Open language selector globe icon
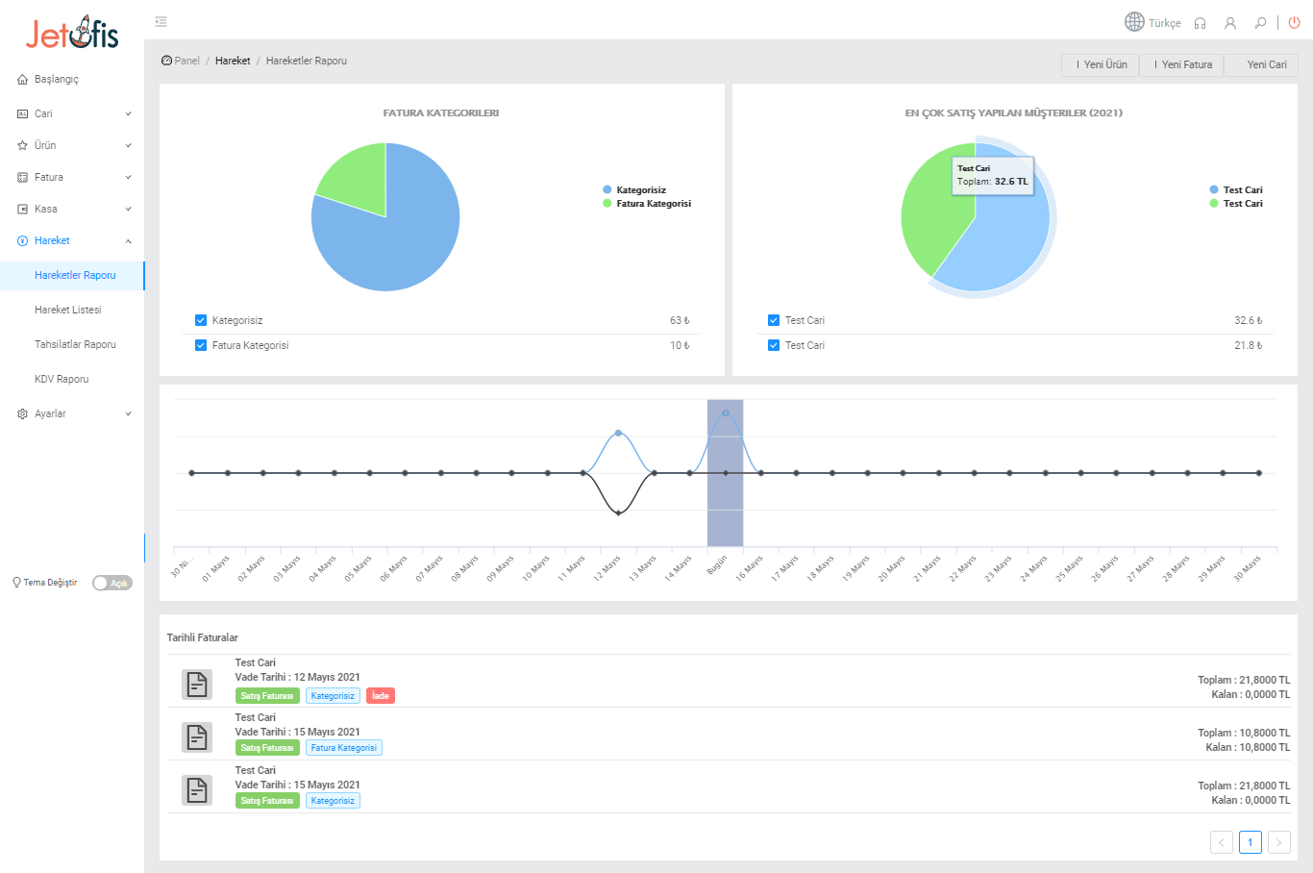This screenshot has width=1313, height=873. (x=1134, y=22)
